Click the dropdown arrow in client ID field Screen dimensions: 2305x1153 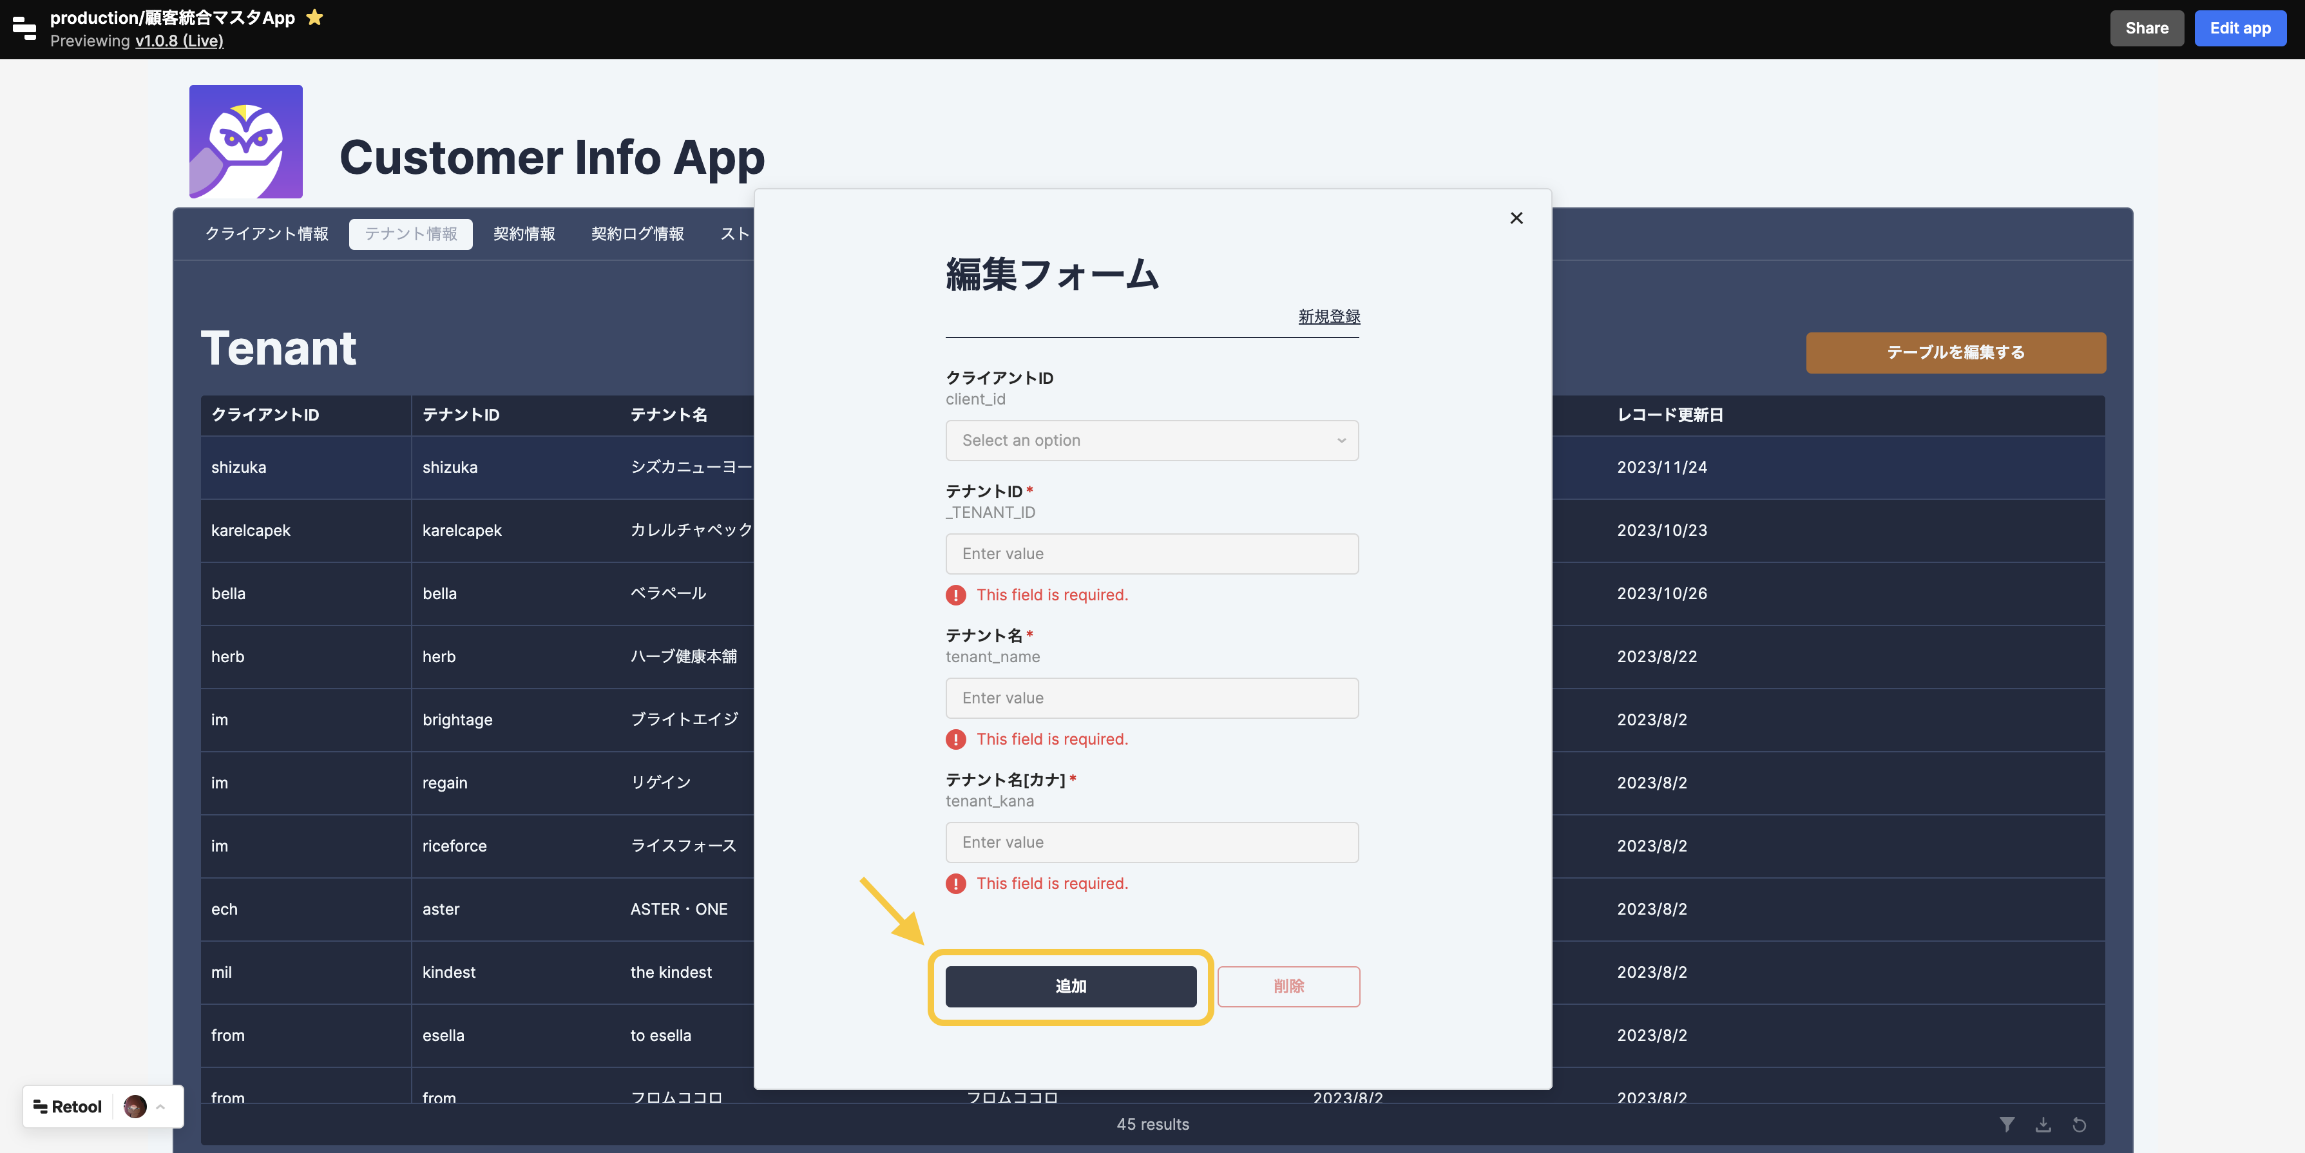tap(1341, 440)
